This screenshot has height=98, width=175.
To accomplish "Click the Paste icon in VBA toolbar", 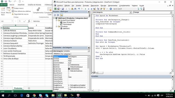I will [72, 9].
